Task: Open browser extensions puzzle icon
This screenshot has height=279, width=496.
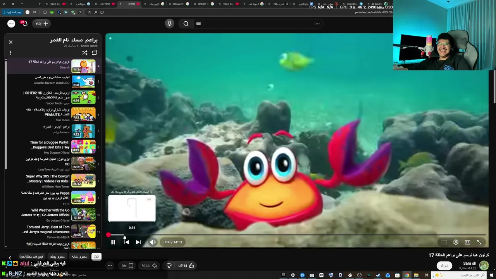Action: (x=45, y=12)
